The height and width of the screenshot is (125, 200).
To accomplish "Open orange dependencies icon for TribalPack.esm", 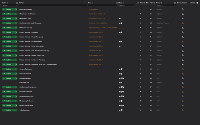I will tap(182, 110).
